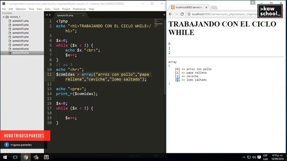Open the Tools menu
The image size is (287, 161).
point(56,9)
